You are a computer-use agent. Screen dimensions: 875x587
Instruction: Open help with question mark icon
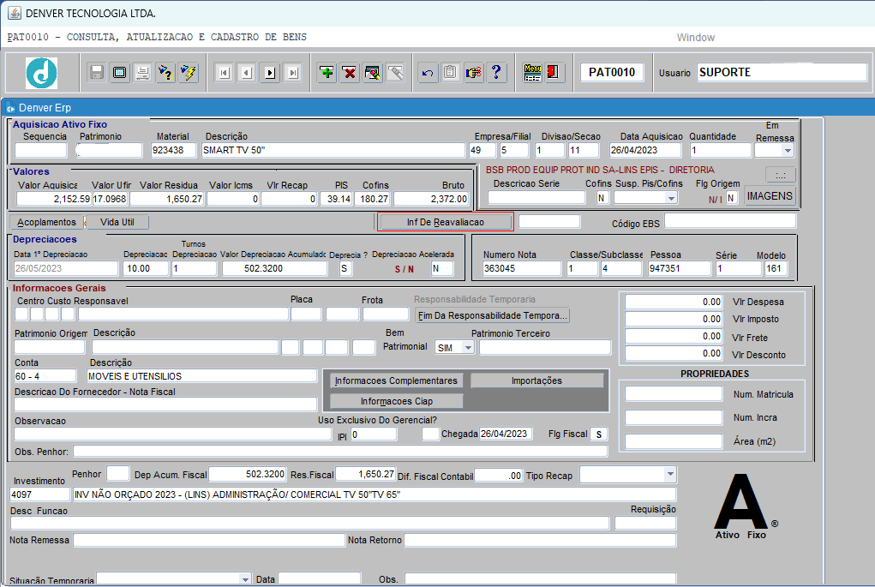(495, 73)
